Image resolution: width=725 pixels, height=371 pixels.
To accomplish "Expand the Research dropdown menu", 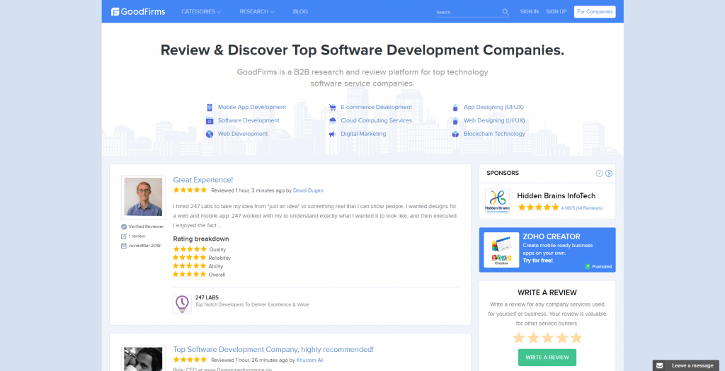I will 256,11.
